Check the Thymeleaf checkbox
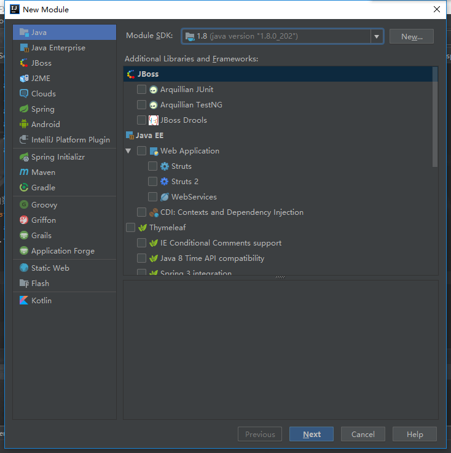This screenshot has width=451, height=453. pyautogui.click(x=130, y=227)
